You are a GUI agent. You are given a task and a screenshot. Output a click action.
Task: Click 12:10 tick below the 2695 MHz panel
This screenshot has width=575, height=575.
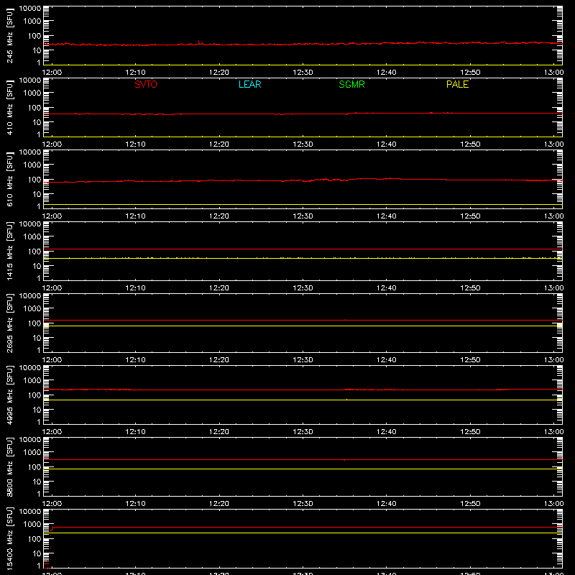click(x=135, y=360)
